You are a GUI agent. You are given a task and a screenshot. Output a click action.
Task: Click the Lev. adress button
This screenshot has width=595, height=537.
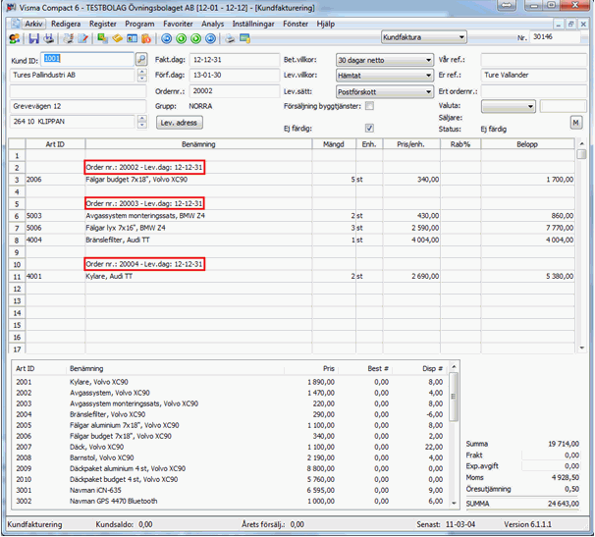click(x=180, y=123)
